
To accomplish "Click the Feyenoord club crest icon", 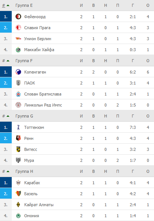I will [18, 17].
